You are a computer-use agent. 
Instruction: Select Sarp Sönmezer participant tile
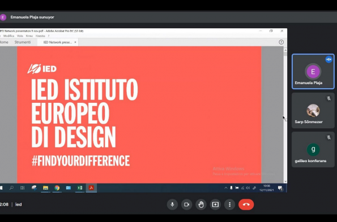coord(313,111)
